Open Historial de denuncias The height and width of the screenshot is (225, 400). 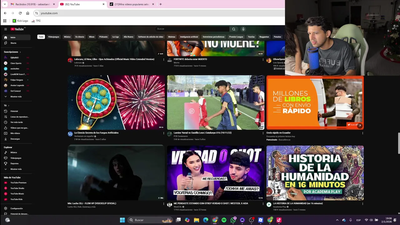click(x=16, y=214)
